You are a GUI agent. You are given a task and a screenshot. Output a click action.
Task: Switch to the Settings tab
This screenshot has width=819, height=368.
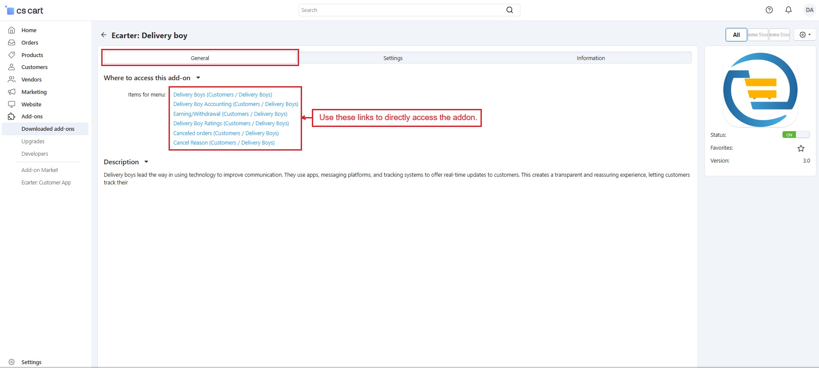pos(393,58)
